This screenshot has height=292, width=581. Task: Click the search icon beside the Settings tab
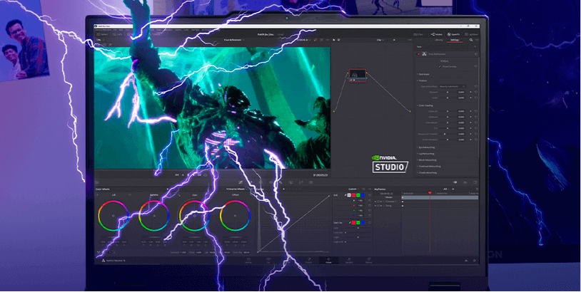(472, 41)
